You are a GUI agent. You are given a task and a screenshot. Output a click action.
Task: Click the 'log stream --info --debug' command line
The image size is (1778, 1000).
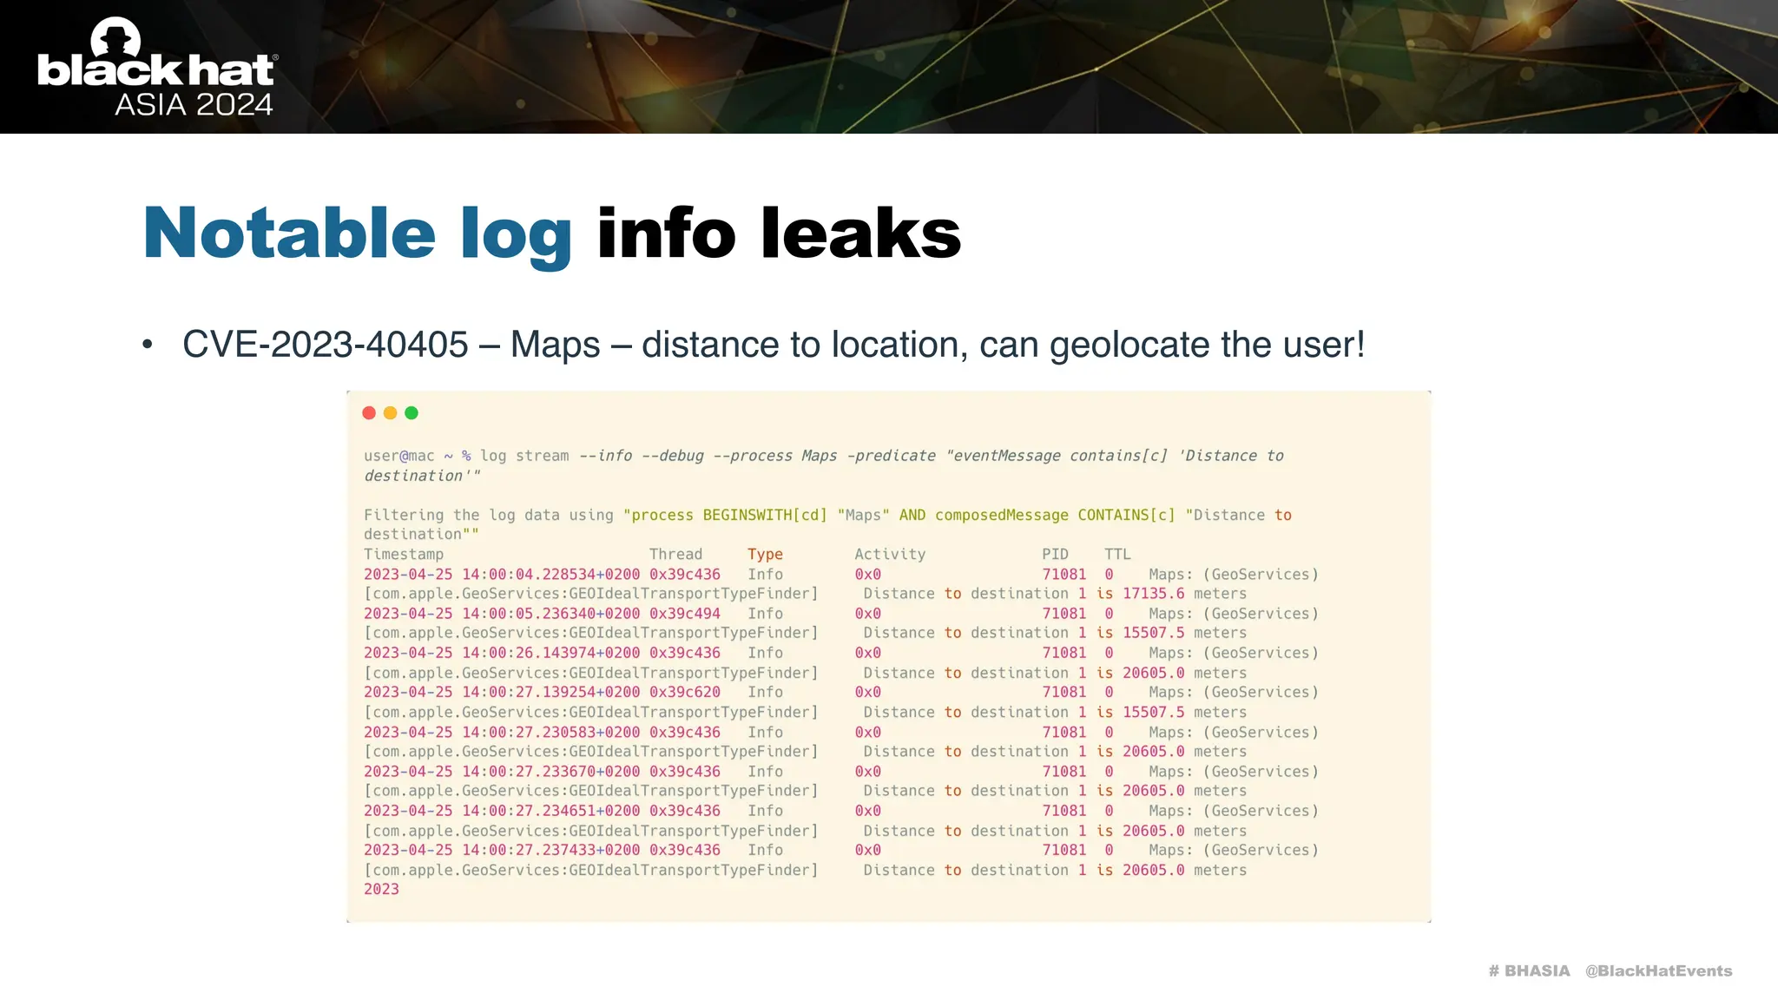pyautogui.click(x=824, y=465)
